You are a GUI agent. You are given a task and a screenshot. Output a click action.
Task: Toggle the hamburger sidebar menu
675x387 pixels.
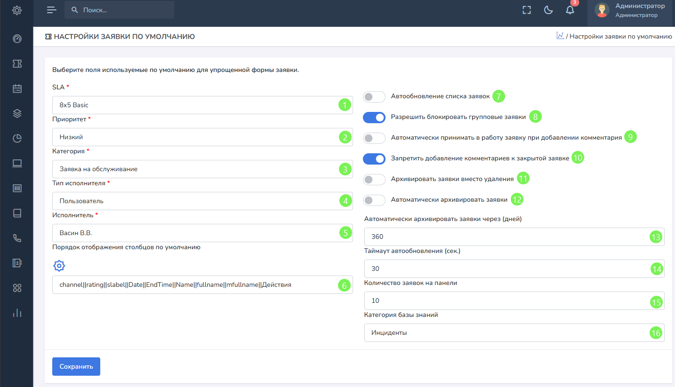click(52, 10)
